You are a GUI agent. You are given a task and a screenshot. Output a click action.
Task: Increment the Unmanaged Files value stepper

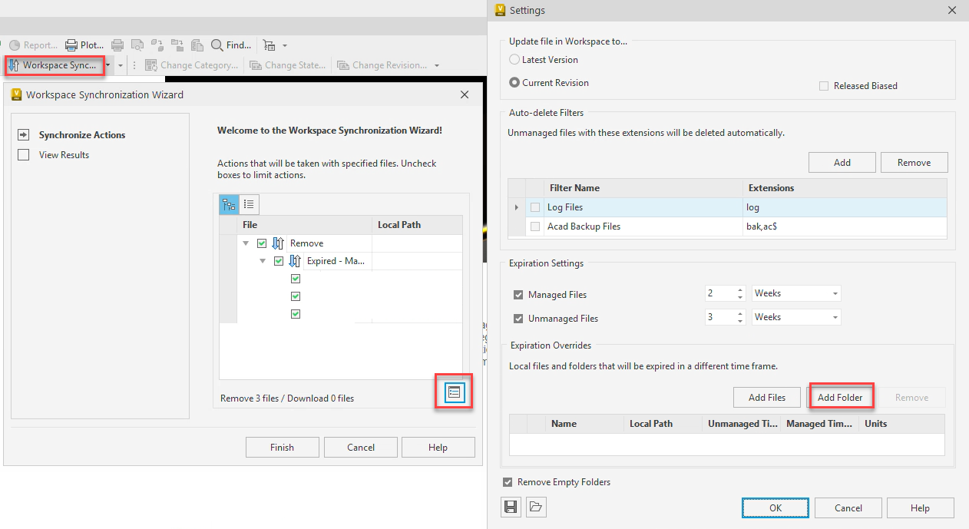(739, 313)
